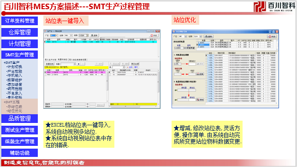Tick the 托盘 checkbox in the first station row
This screenshot has height=167, width=297.
coord(267,56)
